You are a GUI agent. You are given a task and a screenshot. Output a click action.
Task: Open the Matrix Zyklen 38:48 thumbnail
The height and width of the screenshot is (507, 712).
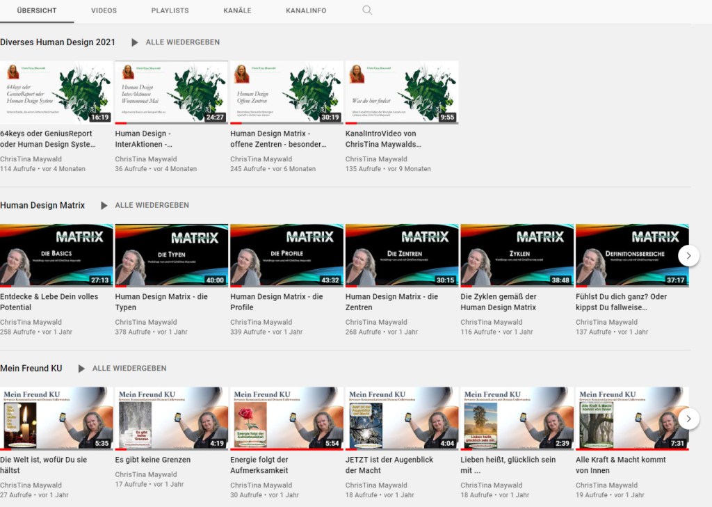[517, 255]
